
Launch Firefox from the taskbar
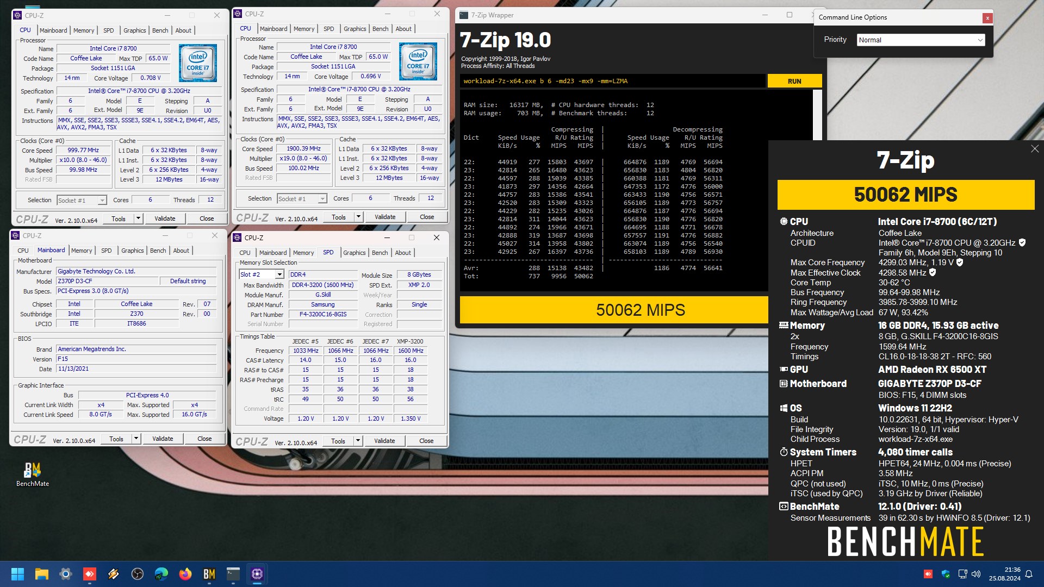[185, 574]
